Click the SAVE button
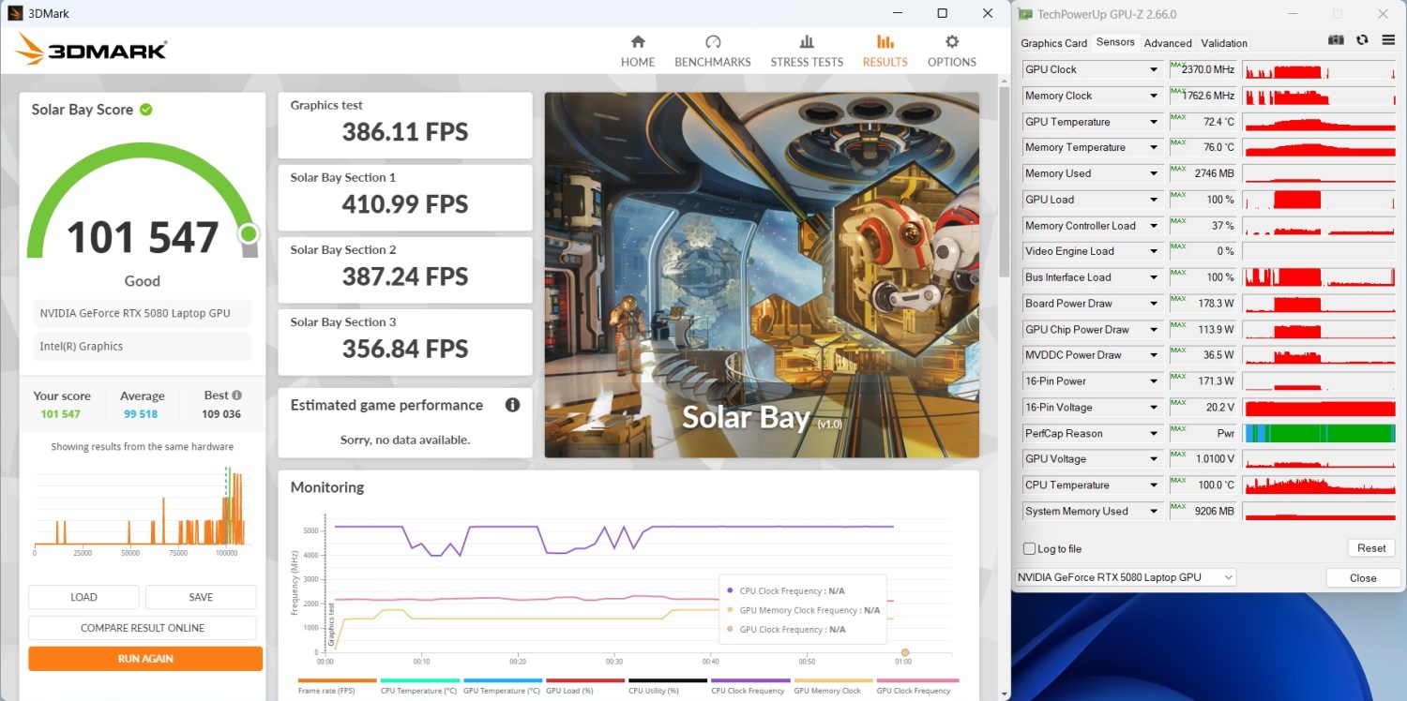The image size is (1407, 701). click(201, 597)
